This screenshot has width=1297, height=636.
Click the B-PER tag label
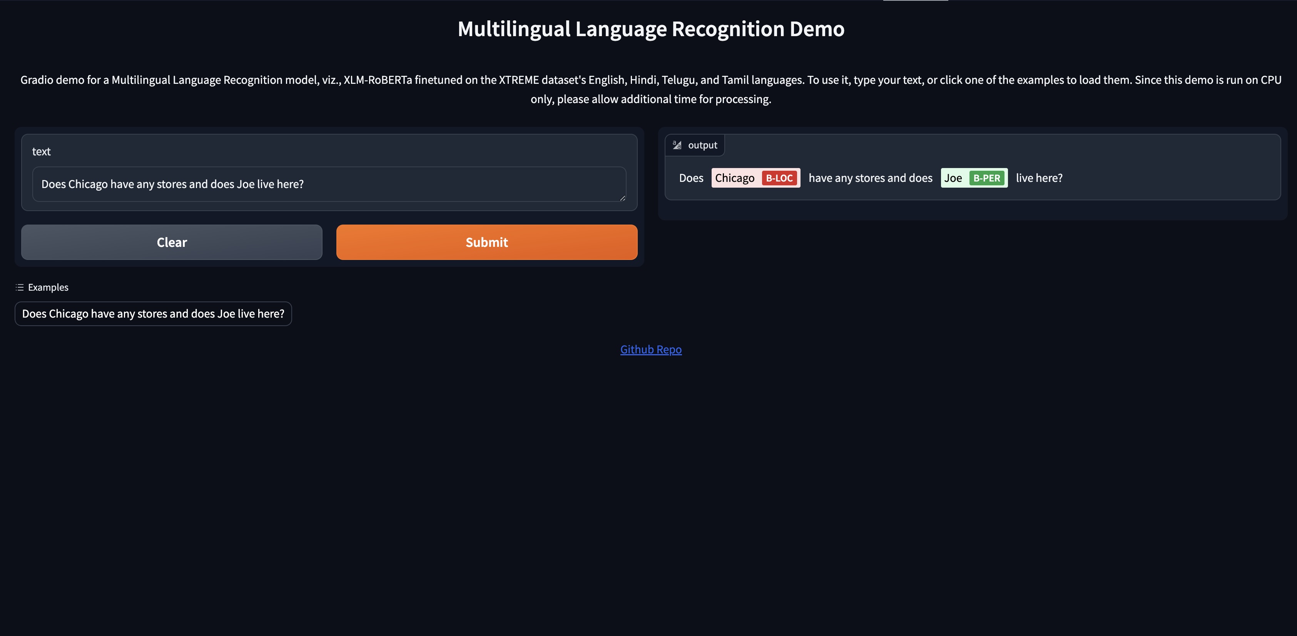coord(986,178)
